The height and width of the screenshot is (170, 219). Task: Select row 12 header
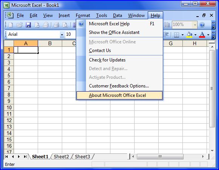pyautogui.click(x=9, y=120)
